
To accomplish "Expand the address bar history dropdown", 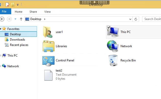I will pos(130,19).
